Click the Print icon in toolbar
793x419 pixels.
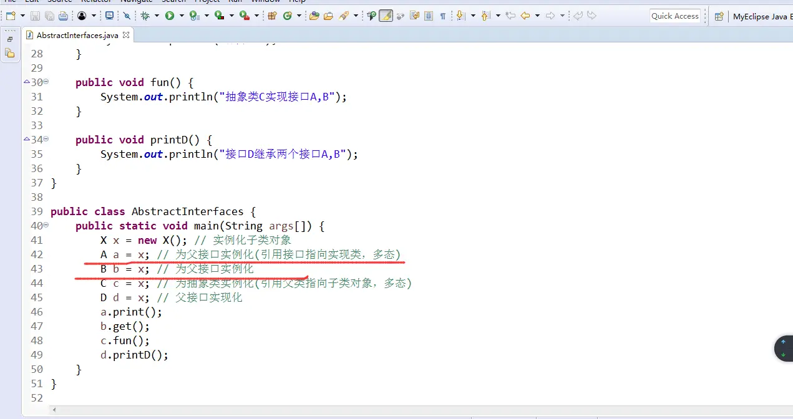pos(63,16)
